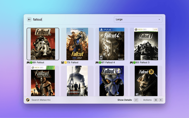
Task: Click the gamepad icon beside 89: Fallout
Action: [28, 63]
